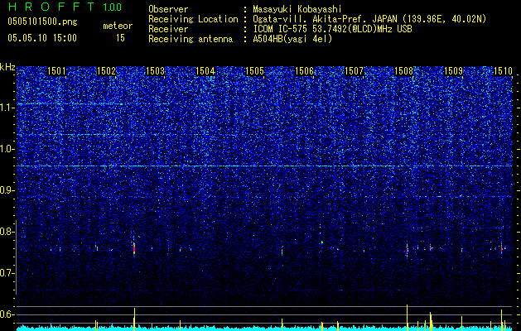Click the Observer label
The image size is (521, 331).
pos(168,9)
